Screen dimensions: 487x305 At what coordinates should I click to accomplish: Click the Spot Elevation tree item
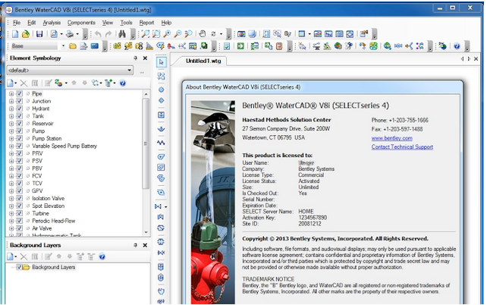48,206
